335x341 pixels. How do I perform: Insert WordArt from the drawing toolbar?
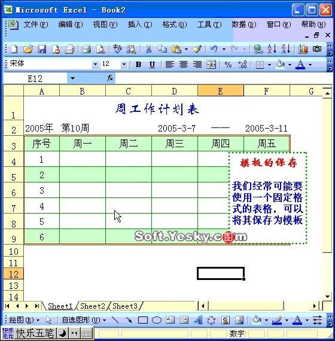198,320
